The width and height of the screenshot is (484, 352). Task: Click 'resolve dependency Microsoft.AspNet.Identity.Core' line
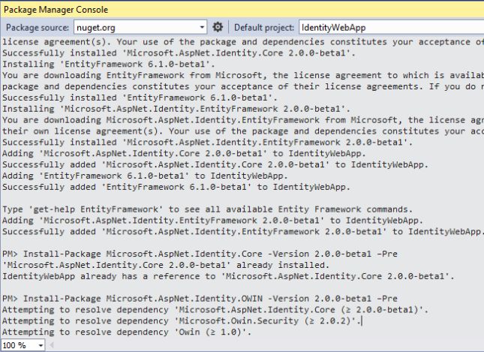[215, 310]
